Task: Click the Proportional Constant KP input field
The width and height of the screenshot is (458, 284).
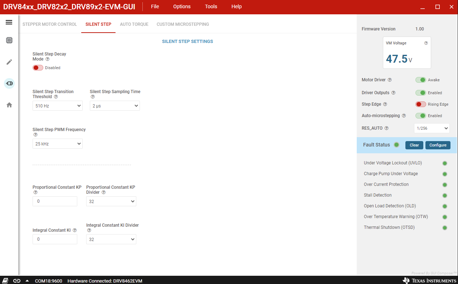Action: click(55, 201)
